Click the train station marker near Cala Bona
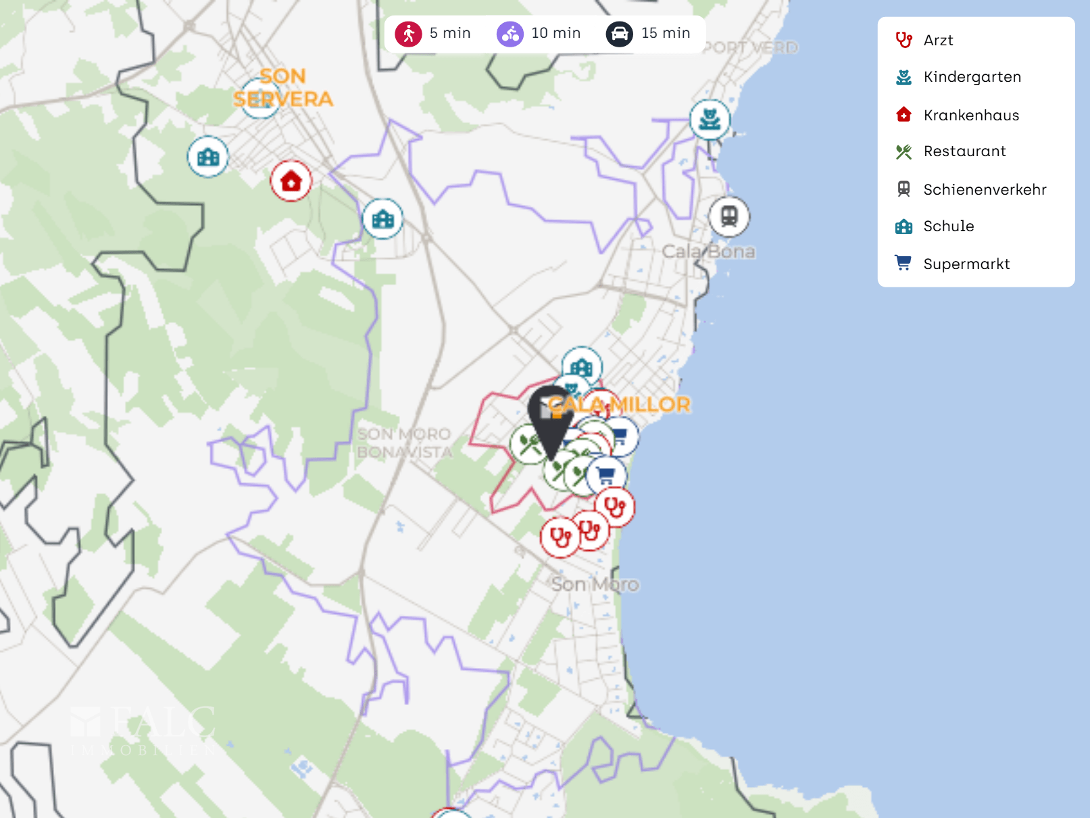 click(728, 217)
